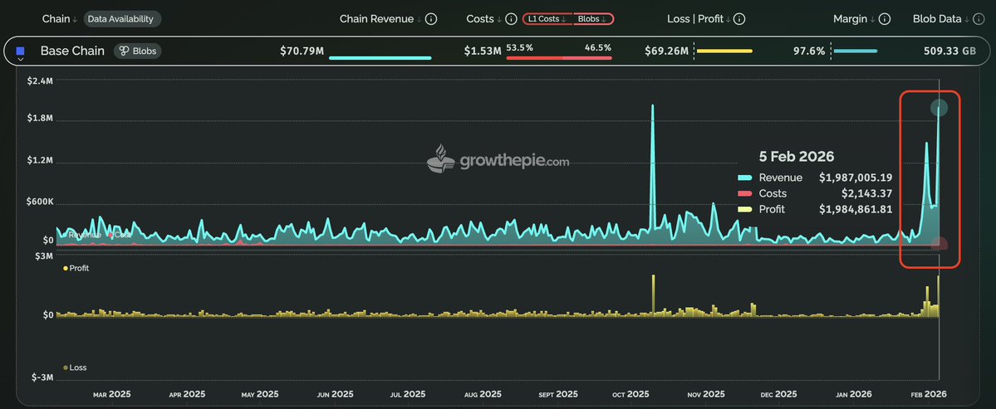996x409 pixels.
Task: Collapse the Base Chain row chevron
Action: coord(21,61)
